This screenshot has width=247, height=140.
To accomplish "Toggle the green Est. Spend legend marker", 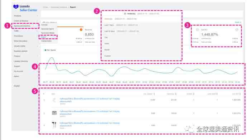I will 45,50.
